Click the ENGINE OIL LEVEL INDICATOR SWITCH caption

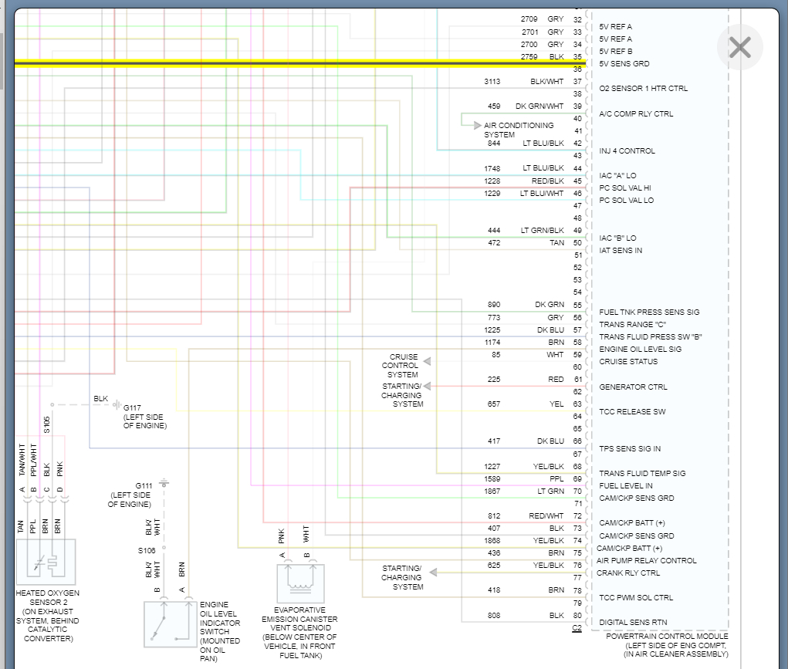click(220, 631)
